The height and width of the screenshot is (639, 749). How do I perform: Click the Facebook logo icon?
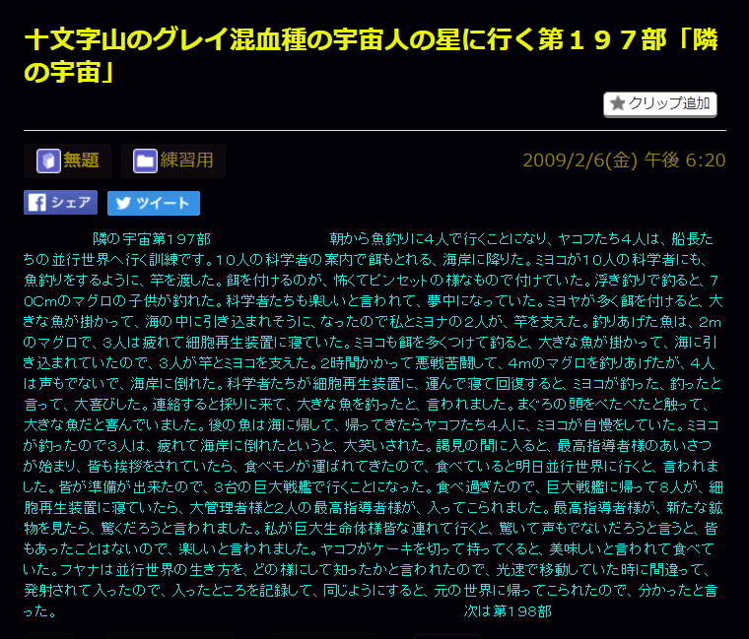click(37, 203)
